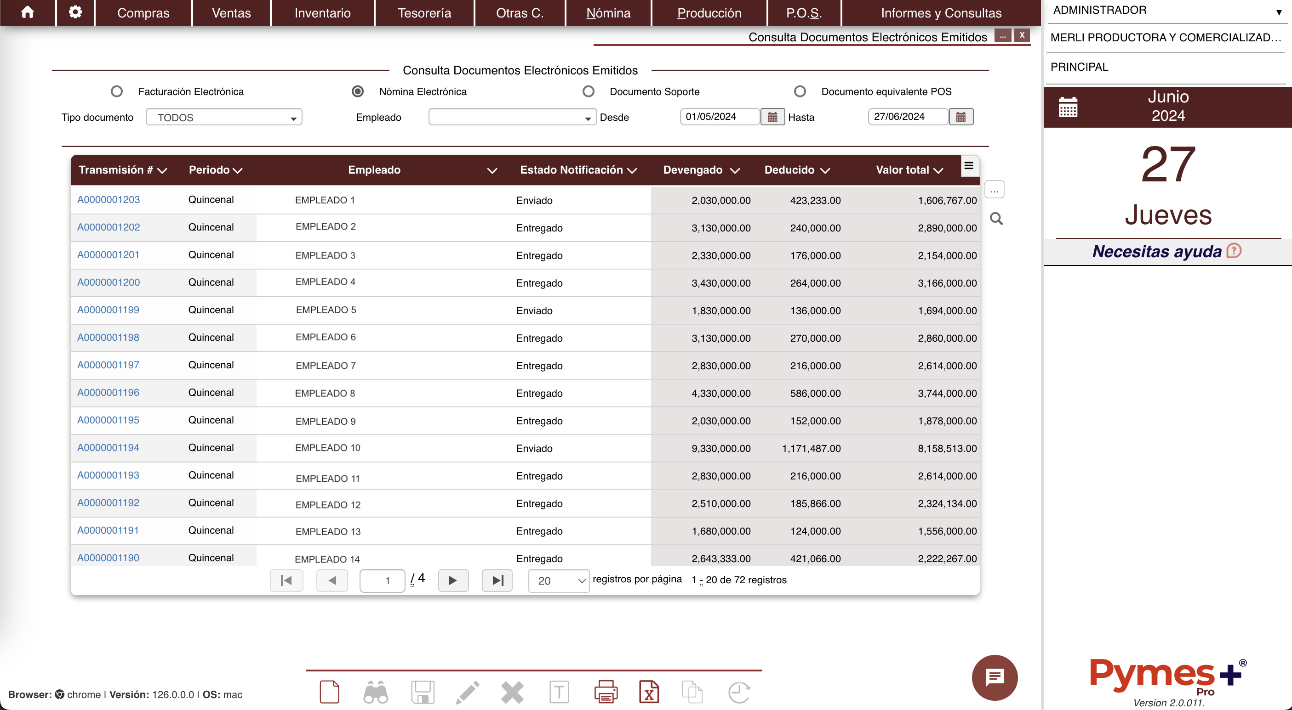The width and height of the screenshot is (1292, 710).
Task: Open Estado Notificación column filter chevron
Action: pyautogui.click(x=632, y=171)
